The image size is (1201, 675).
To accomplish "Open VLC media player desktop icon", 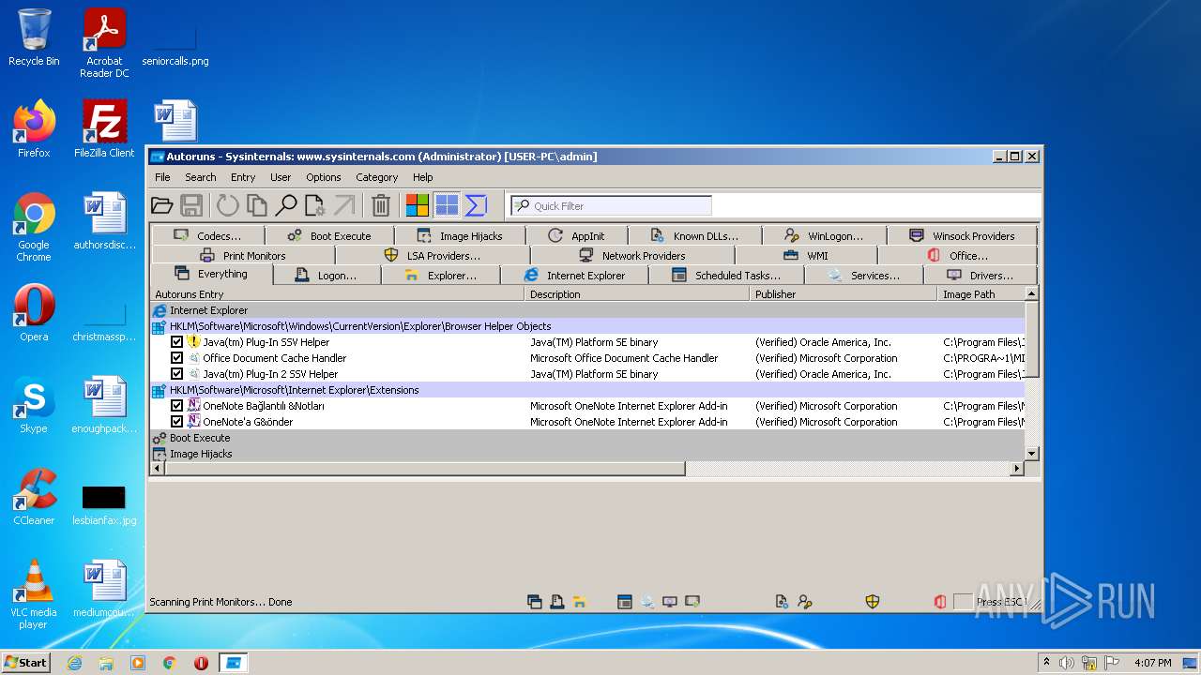I will pos(34,594).
